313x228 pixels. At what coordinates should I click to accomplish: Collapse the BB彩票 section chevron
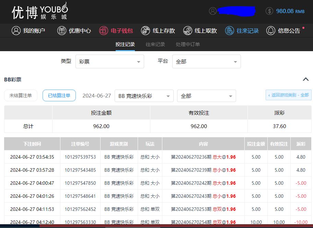click(x=305, y=79)
